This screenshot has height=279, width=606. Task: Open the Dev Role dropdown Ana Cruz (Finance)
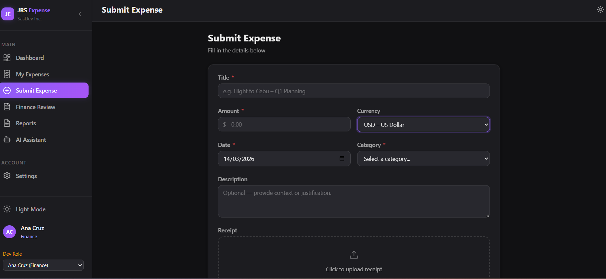[43, 265]
